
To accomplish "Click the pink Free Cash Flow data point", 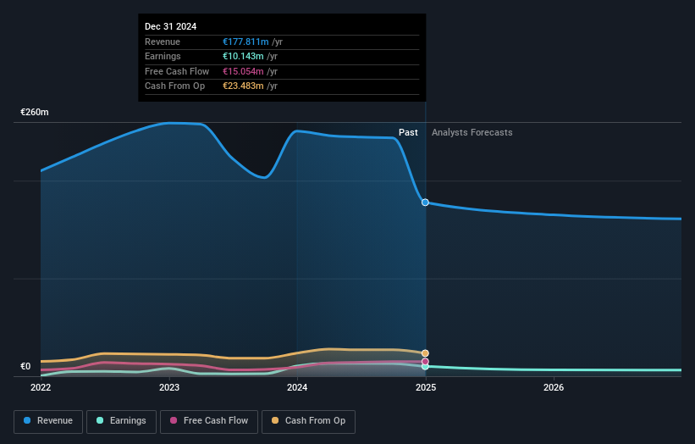I will tap(425, 362).
